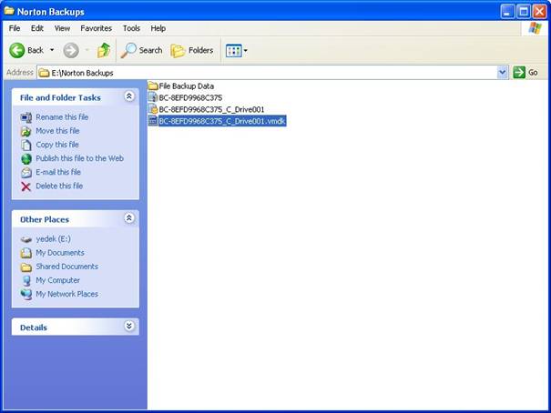Open the File menu
The width and height of the screenshot is (551, 413).
tap(15, 28)
